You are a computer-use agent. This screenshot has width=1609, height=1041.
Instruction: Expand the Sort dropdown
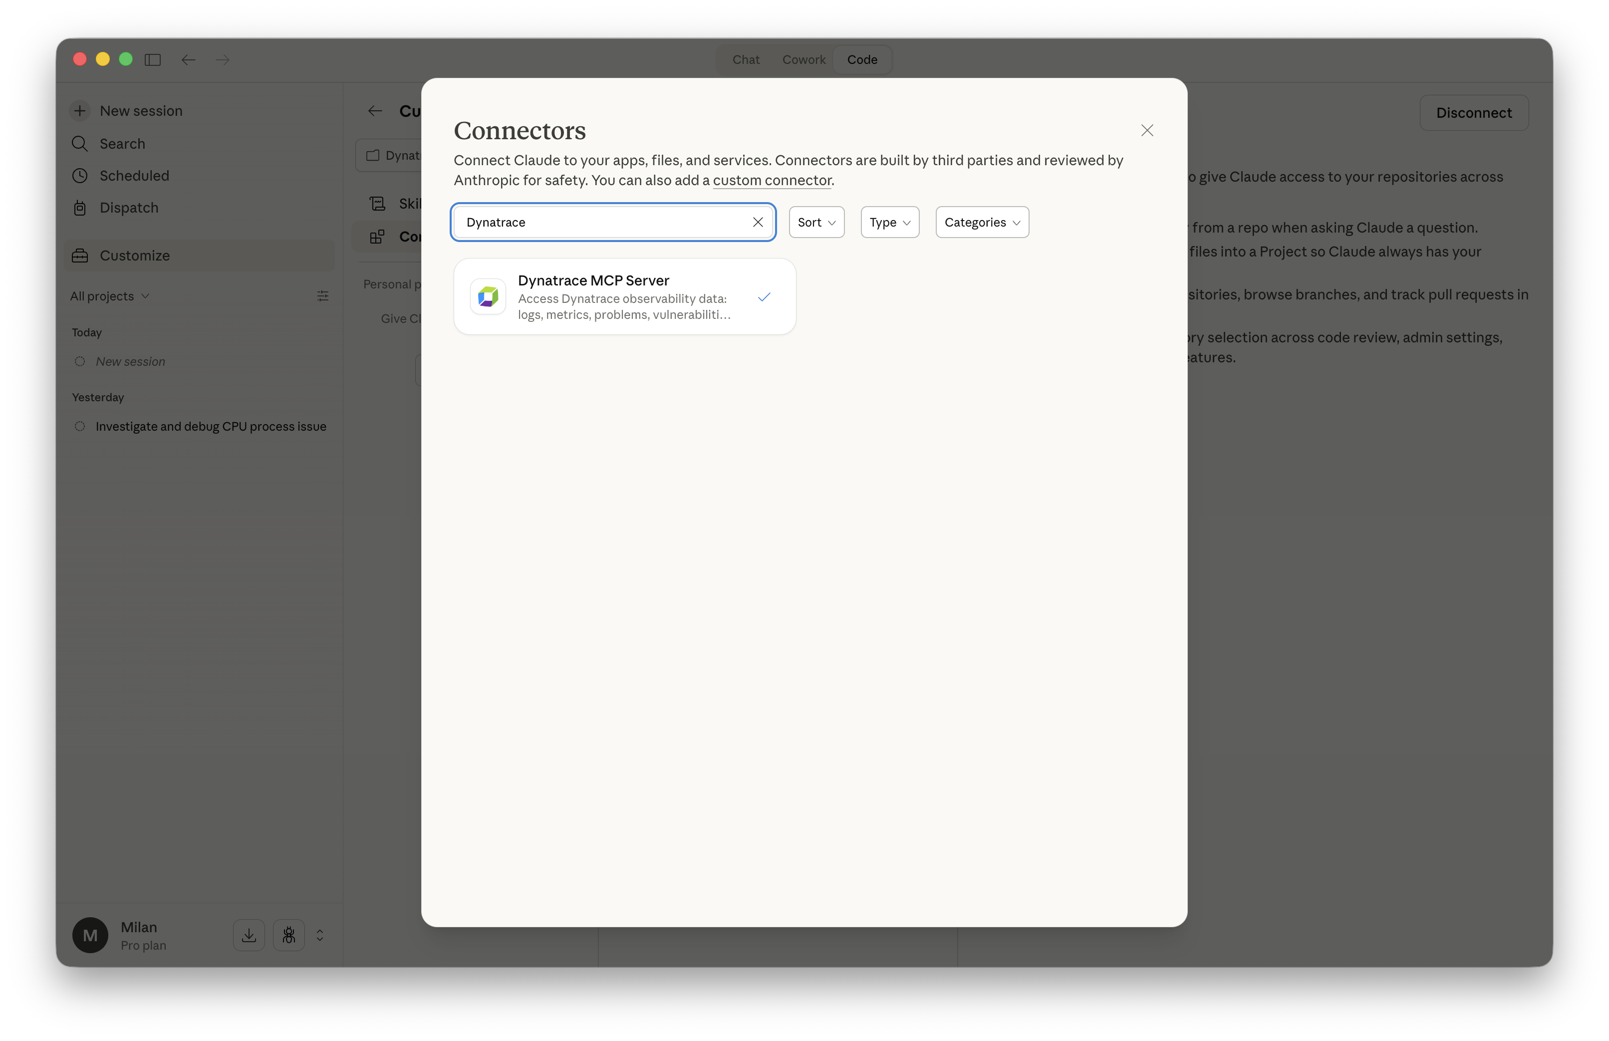tap(816, 222)
